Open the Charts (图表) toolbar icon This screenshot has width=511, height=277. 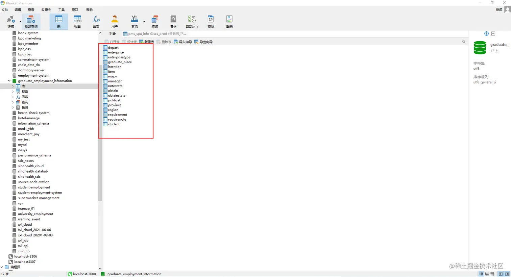229,21
